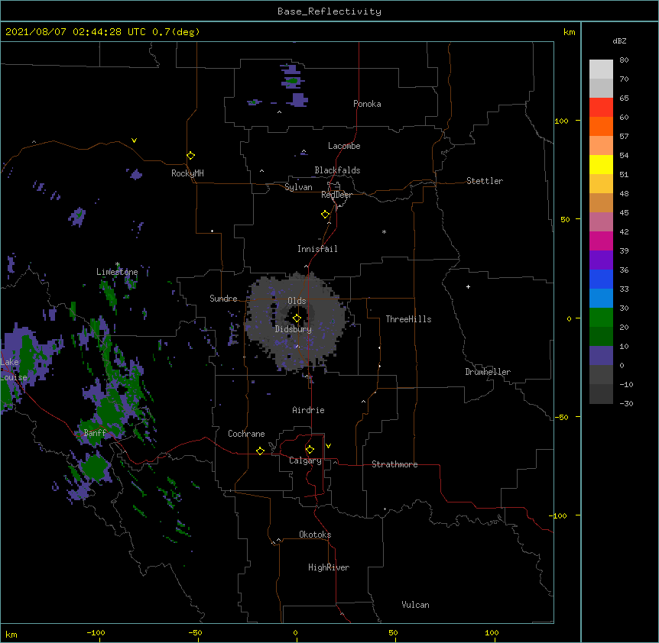This screenshot has width=659, height=643.
Task: Click the white 80 dBZ legend swatch
Action: click(601, 69)
